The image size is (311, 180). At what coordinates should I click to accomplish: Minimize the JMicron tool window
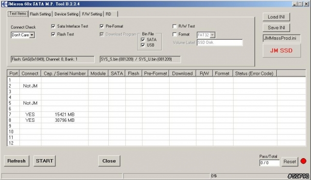click(x=295, y=4)
